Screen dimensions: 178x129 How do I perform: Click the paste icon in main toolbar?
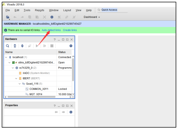37,17
